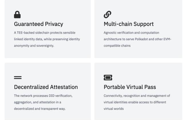Click the DID verification description paragraph

[x=43, y=102]
